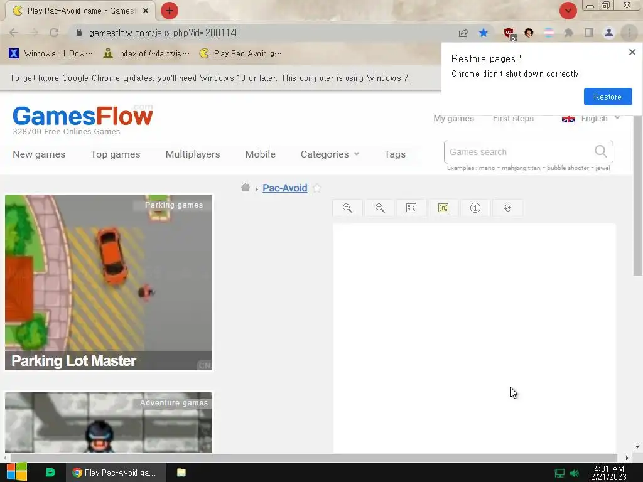Click My games link
This screenshot has height=482, width=643.
[453, 119]
